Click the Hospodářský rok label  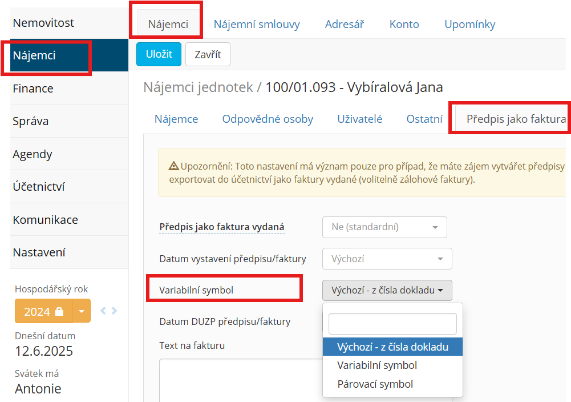(x=51, y=290)
